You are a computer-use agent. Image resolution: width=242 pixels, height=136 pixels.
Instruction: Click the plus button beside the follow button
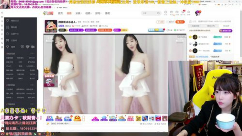coord(161,22)
